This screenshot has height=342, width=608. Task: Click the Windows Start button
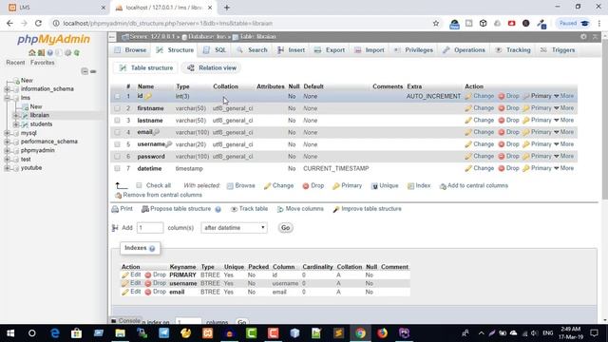pos(10,333)
